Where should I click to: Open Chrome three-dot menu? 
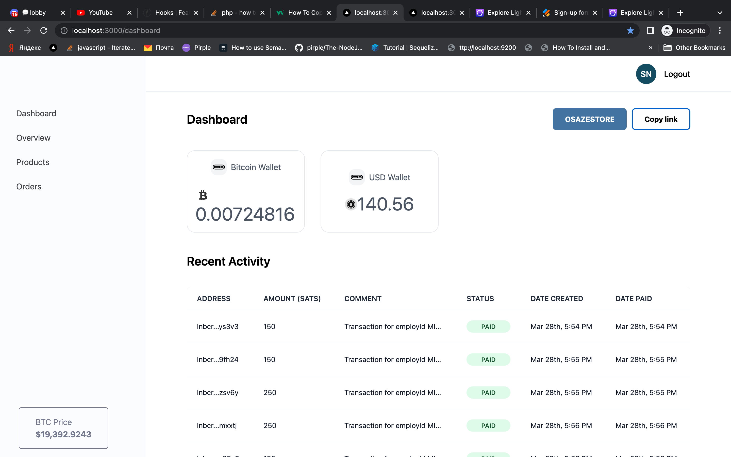[720, 30]
